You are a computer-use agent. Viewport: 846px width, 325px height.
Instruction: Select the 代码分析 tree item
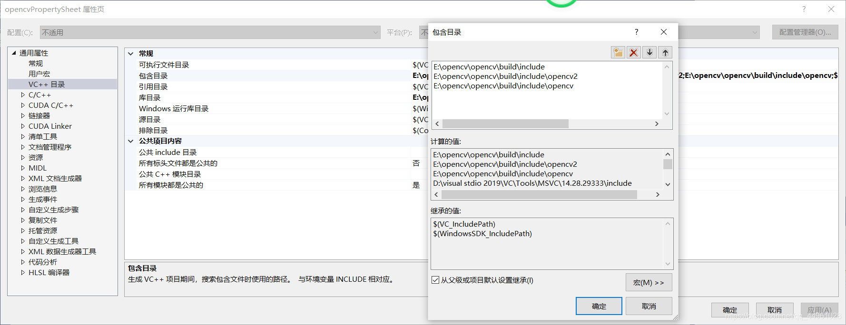(43, 262)
